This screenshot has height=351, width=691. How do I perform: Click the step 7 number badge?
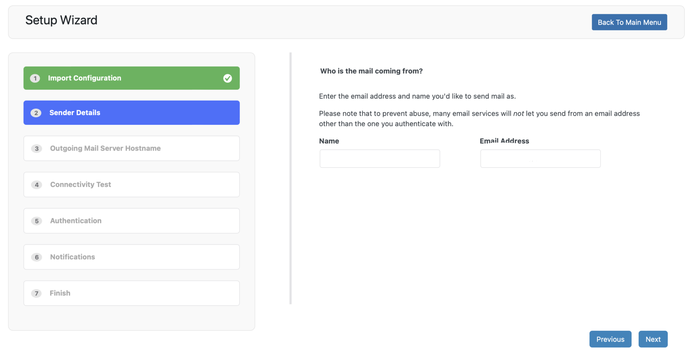[x=36, y=293]
